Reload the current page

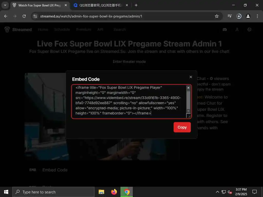coord(24,16)
